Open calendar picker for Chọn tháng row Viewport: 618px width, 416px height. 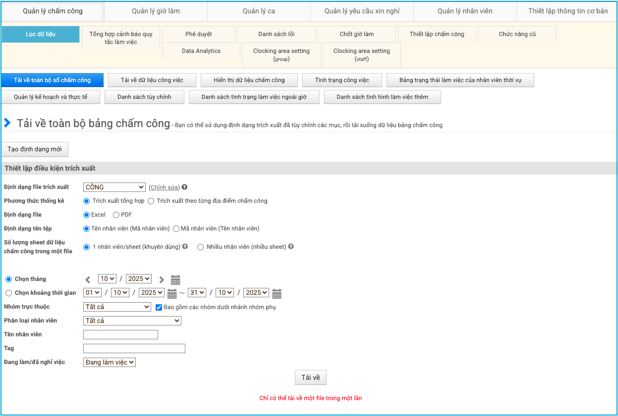tap(175, 279)
